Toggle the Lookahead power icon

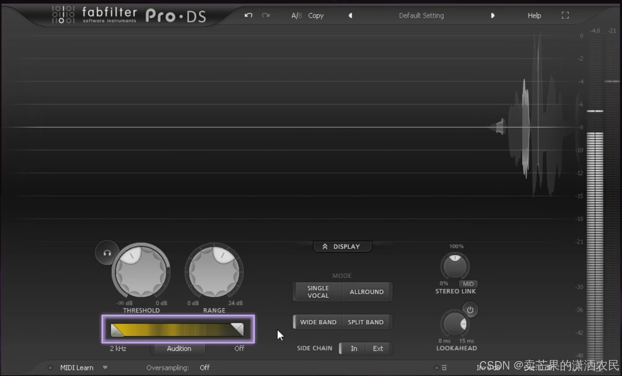pyautogui.click(x=470, y=310)
